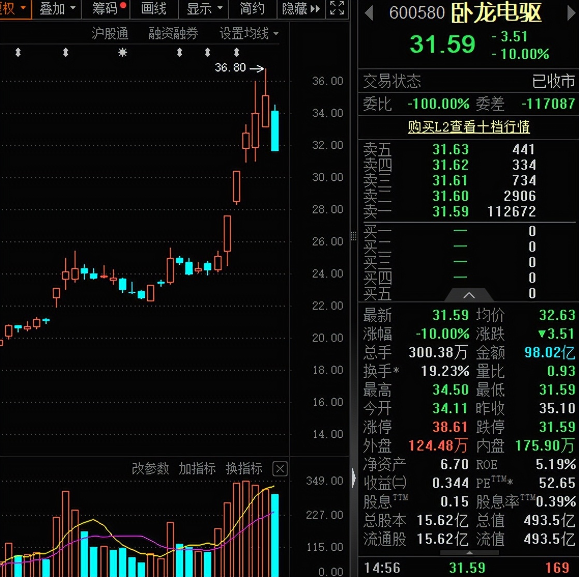Click the 金额 value 98.02亿

550,352
